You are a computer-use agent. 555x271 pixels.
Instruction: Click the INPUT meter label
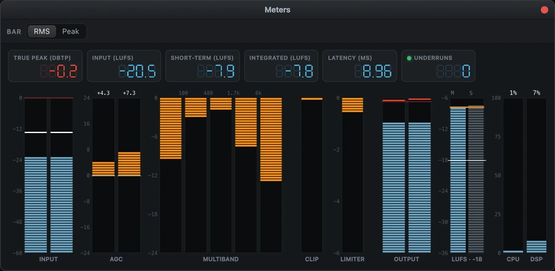(49, 259)
